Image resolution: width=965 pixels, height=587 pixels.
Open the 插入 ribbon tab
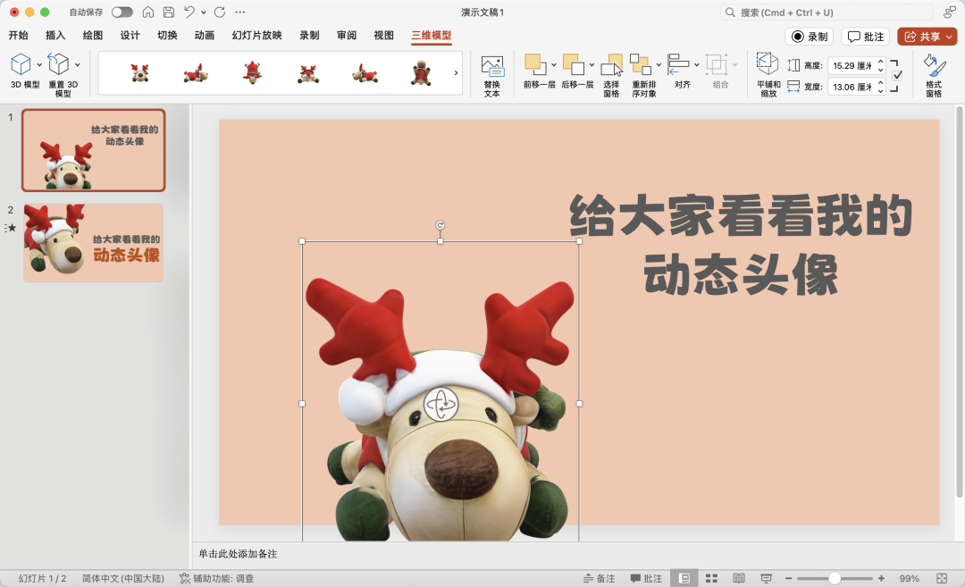(55, 36)
